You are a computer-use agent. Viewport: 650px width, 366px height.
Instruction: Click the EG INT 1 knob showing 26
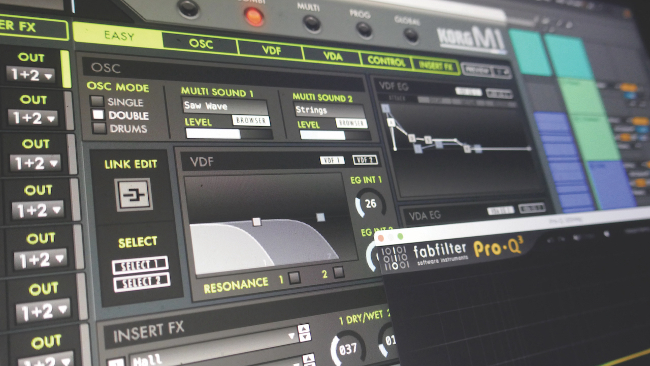(x=370, y=203)
